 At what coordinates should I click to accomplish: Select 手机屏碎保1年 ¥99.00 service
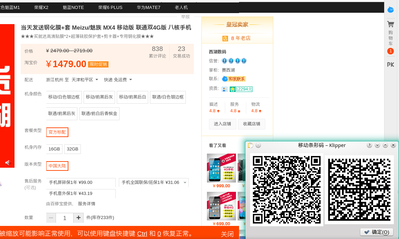(x=81, y=183)
